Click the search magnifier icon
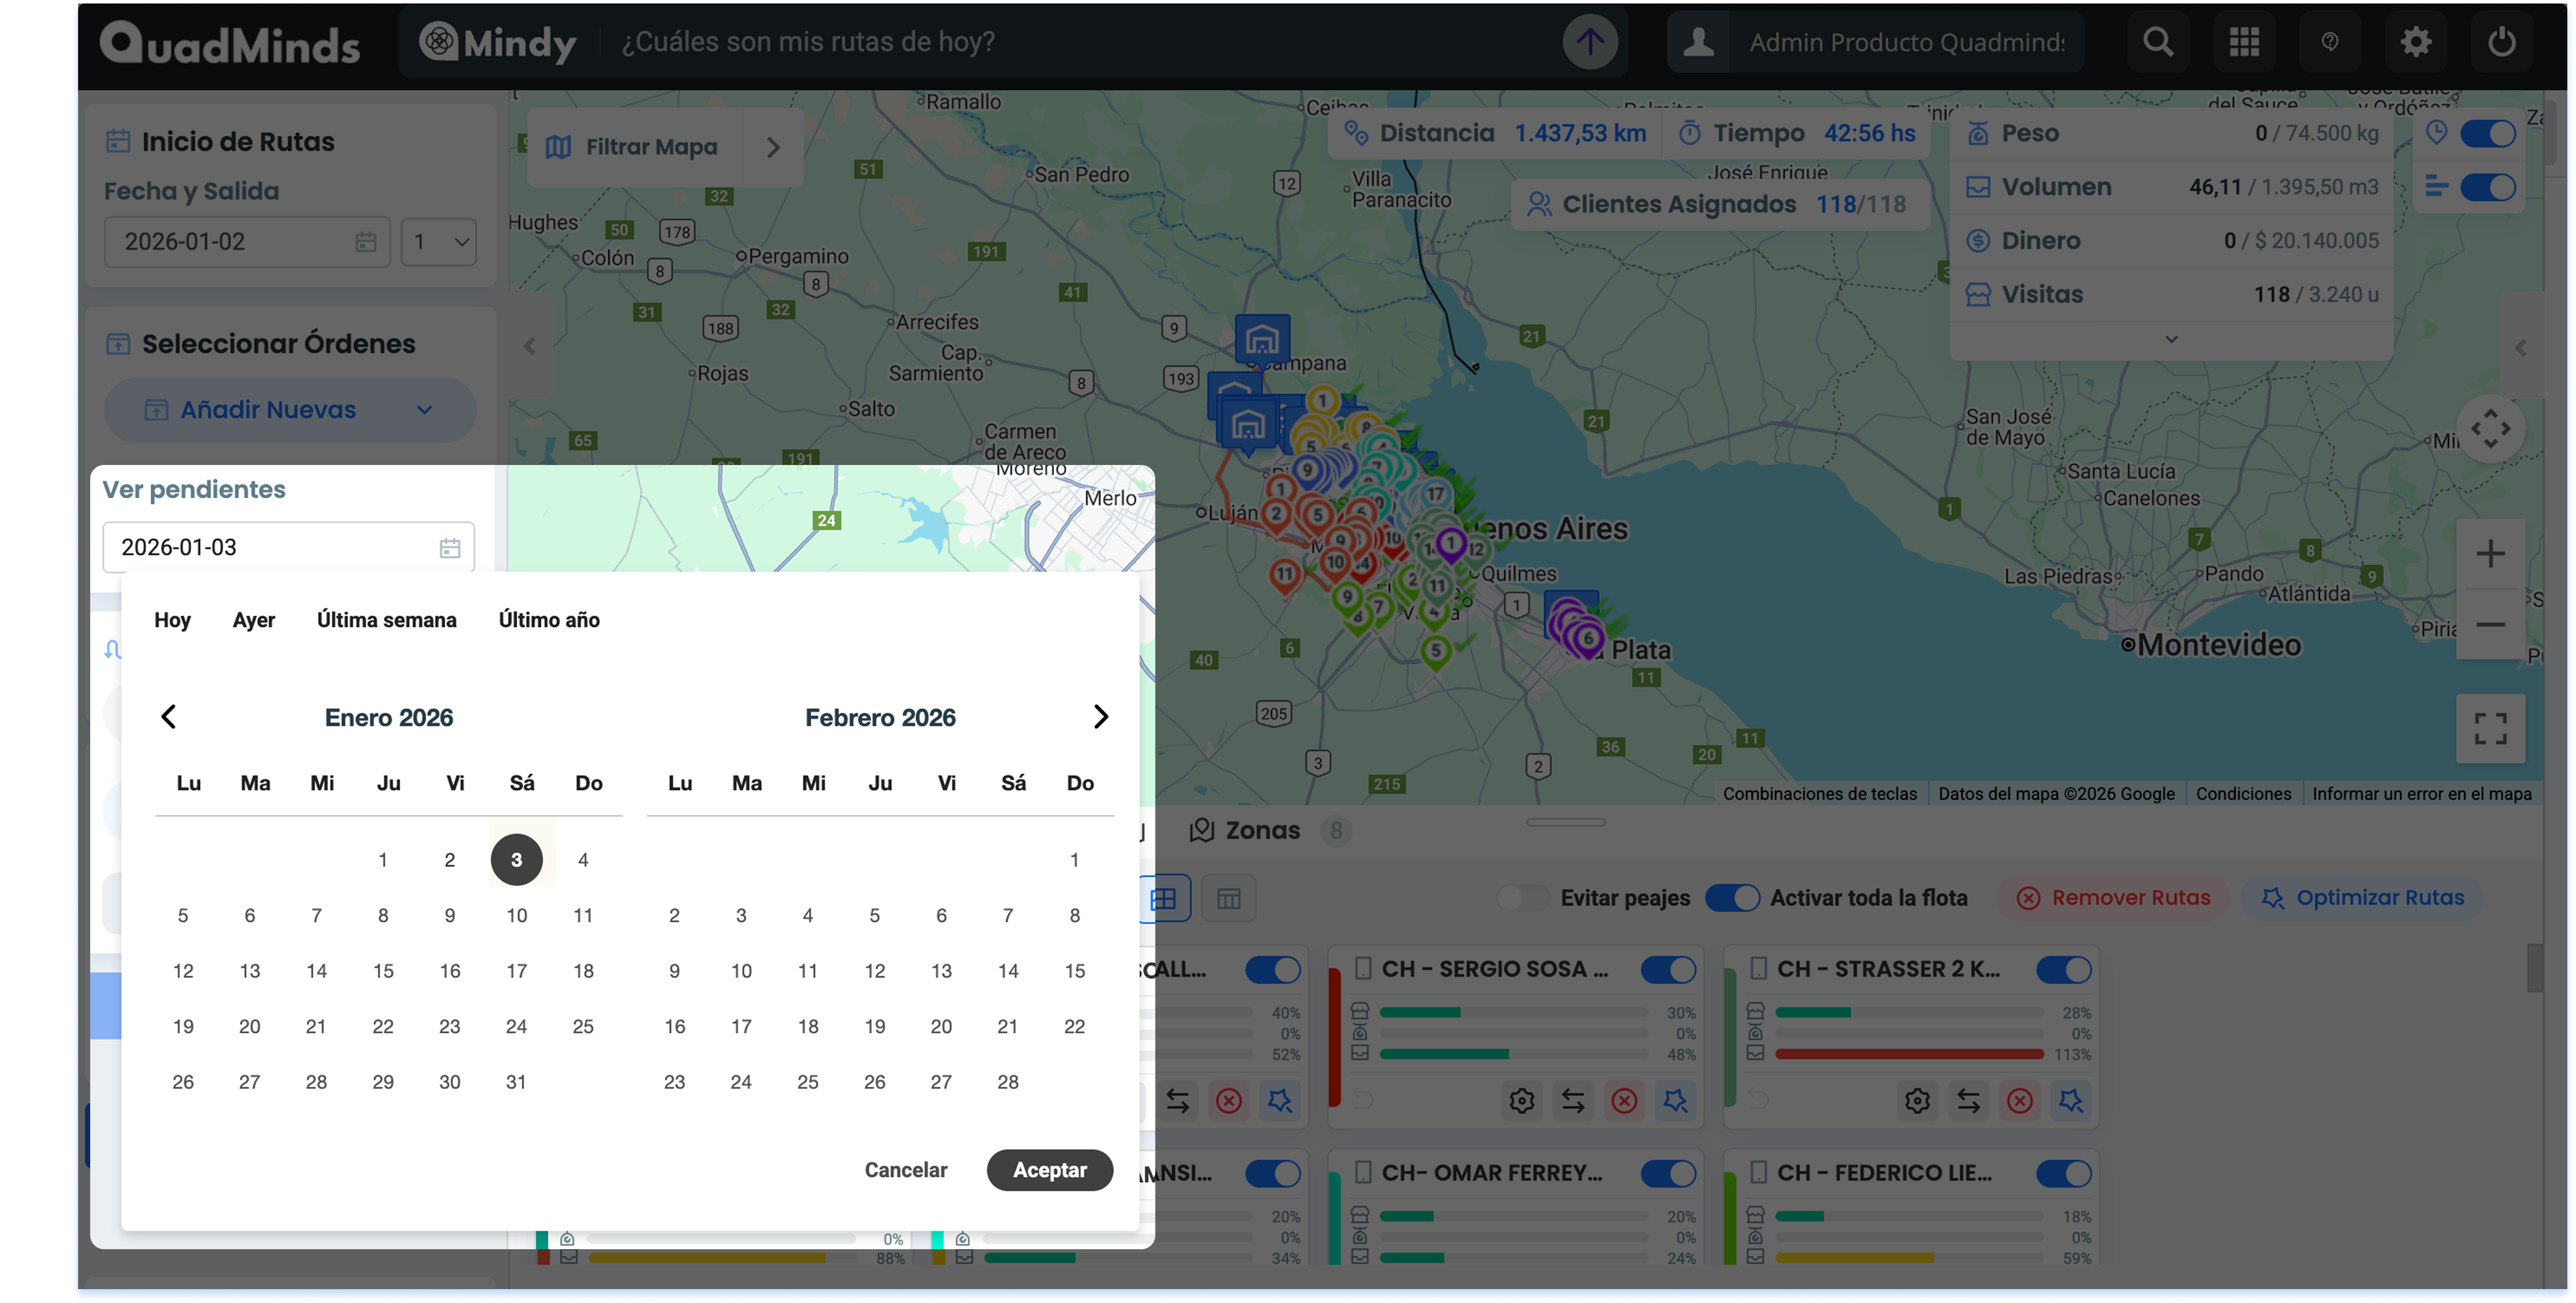The image size is (2576, 1303). (2158, 42)
